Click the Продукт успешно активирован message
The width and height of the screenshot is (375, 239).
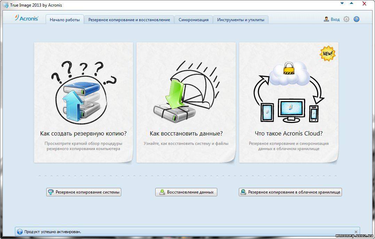click(53, 232)
